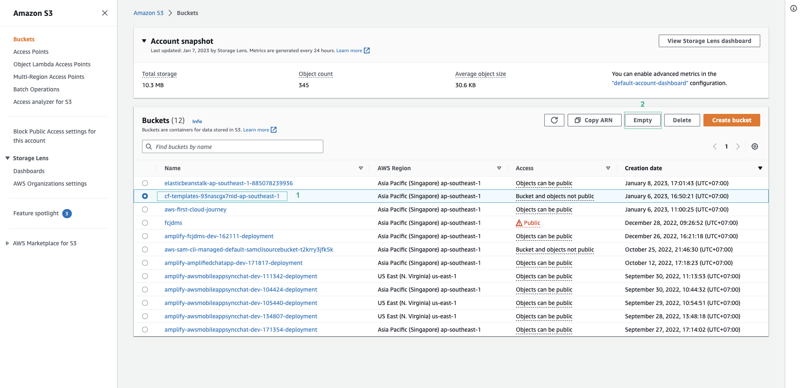Screen dimensions: 802x388
Task: Click the Buckets Info link
Action: 197,121
